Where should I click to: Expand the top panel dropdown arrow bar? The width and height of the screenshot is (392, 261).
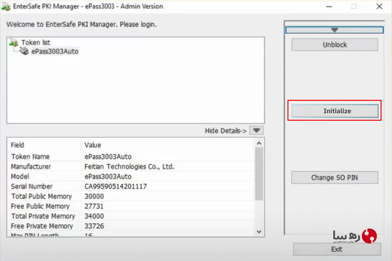(334, 30)
